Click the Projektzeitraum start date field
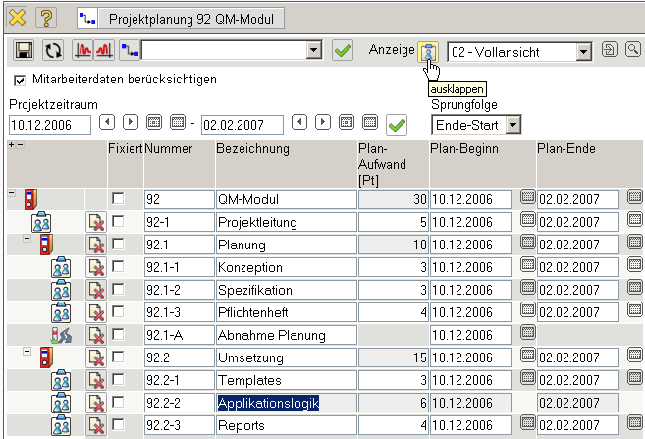 pos(49,125)
